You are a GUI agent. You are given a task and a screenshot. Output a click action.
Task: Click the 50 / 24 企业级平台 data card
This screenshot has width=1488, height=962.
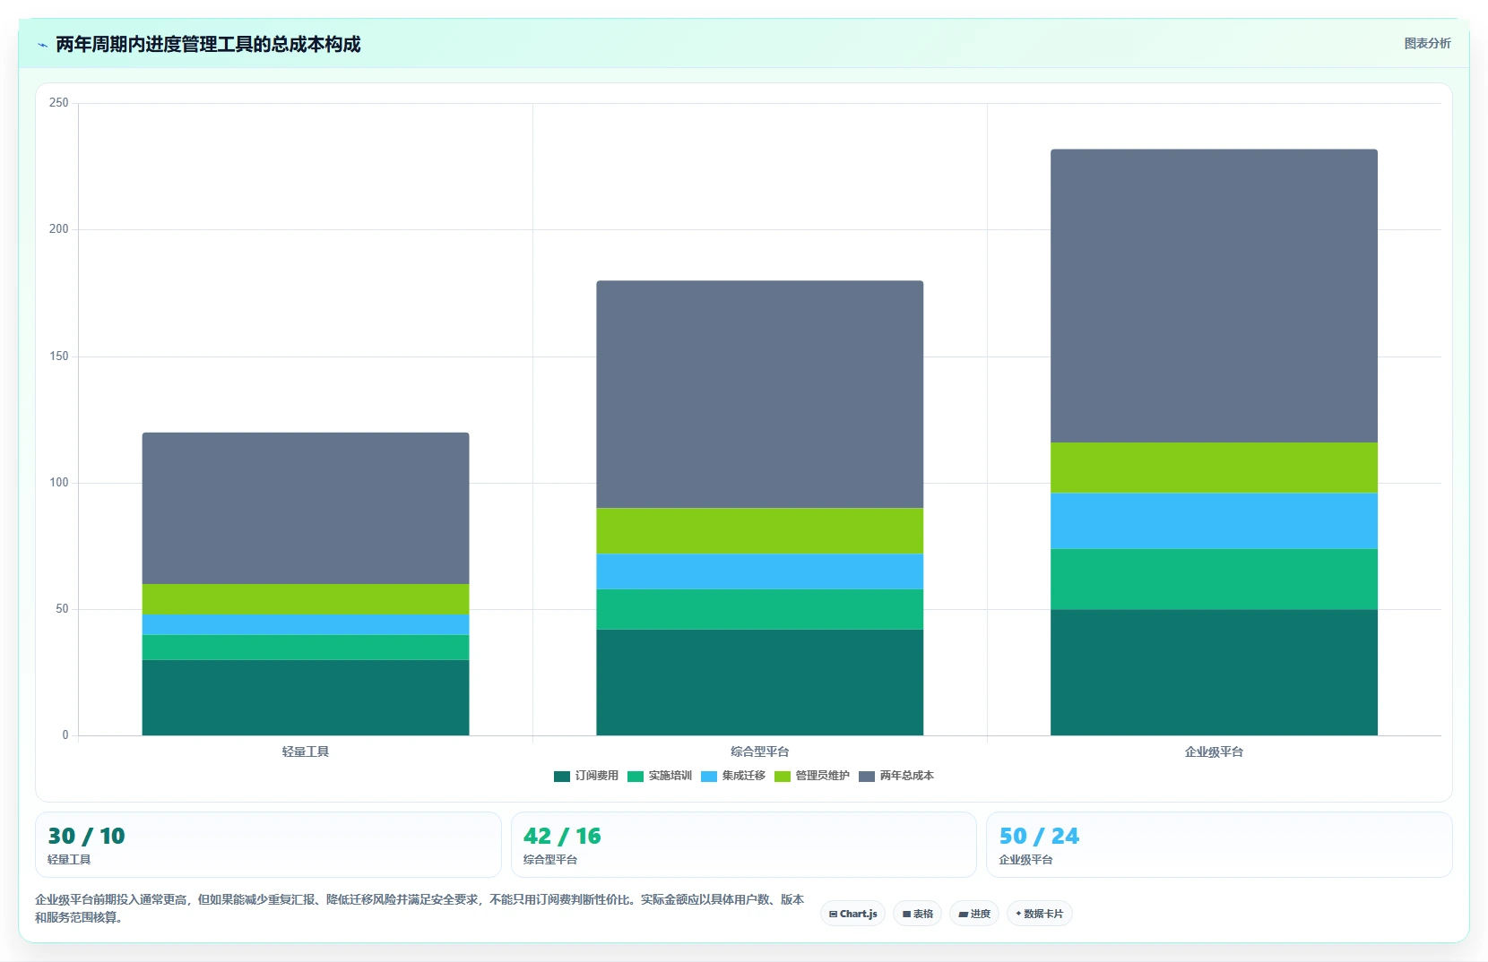click(1219, 845)
